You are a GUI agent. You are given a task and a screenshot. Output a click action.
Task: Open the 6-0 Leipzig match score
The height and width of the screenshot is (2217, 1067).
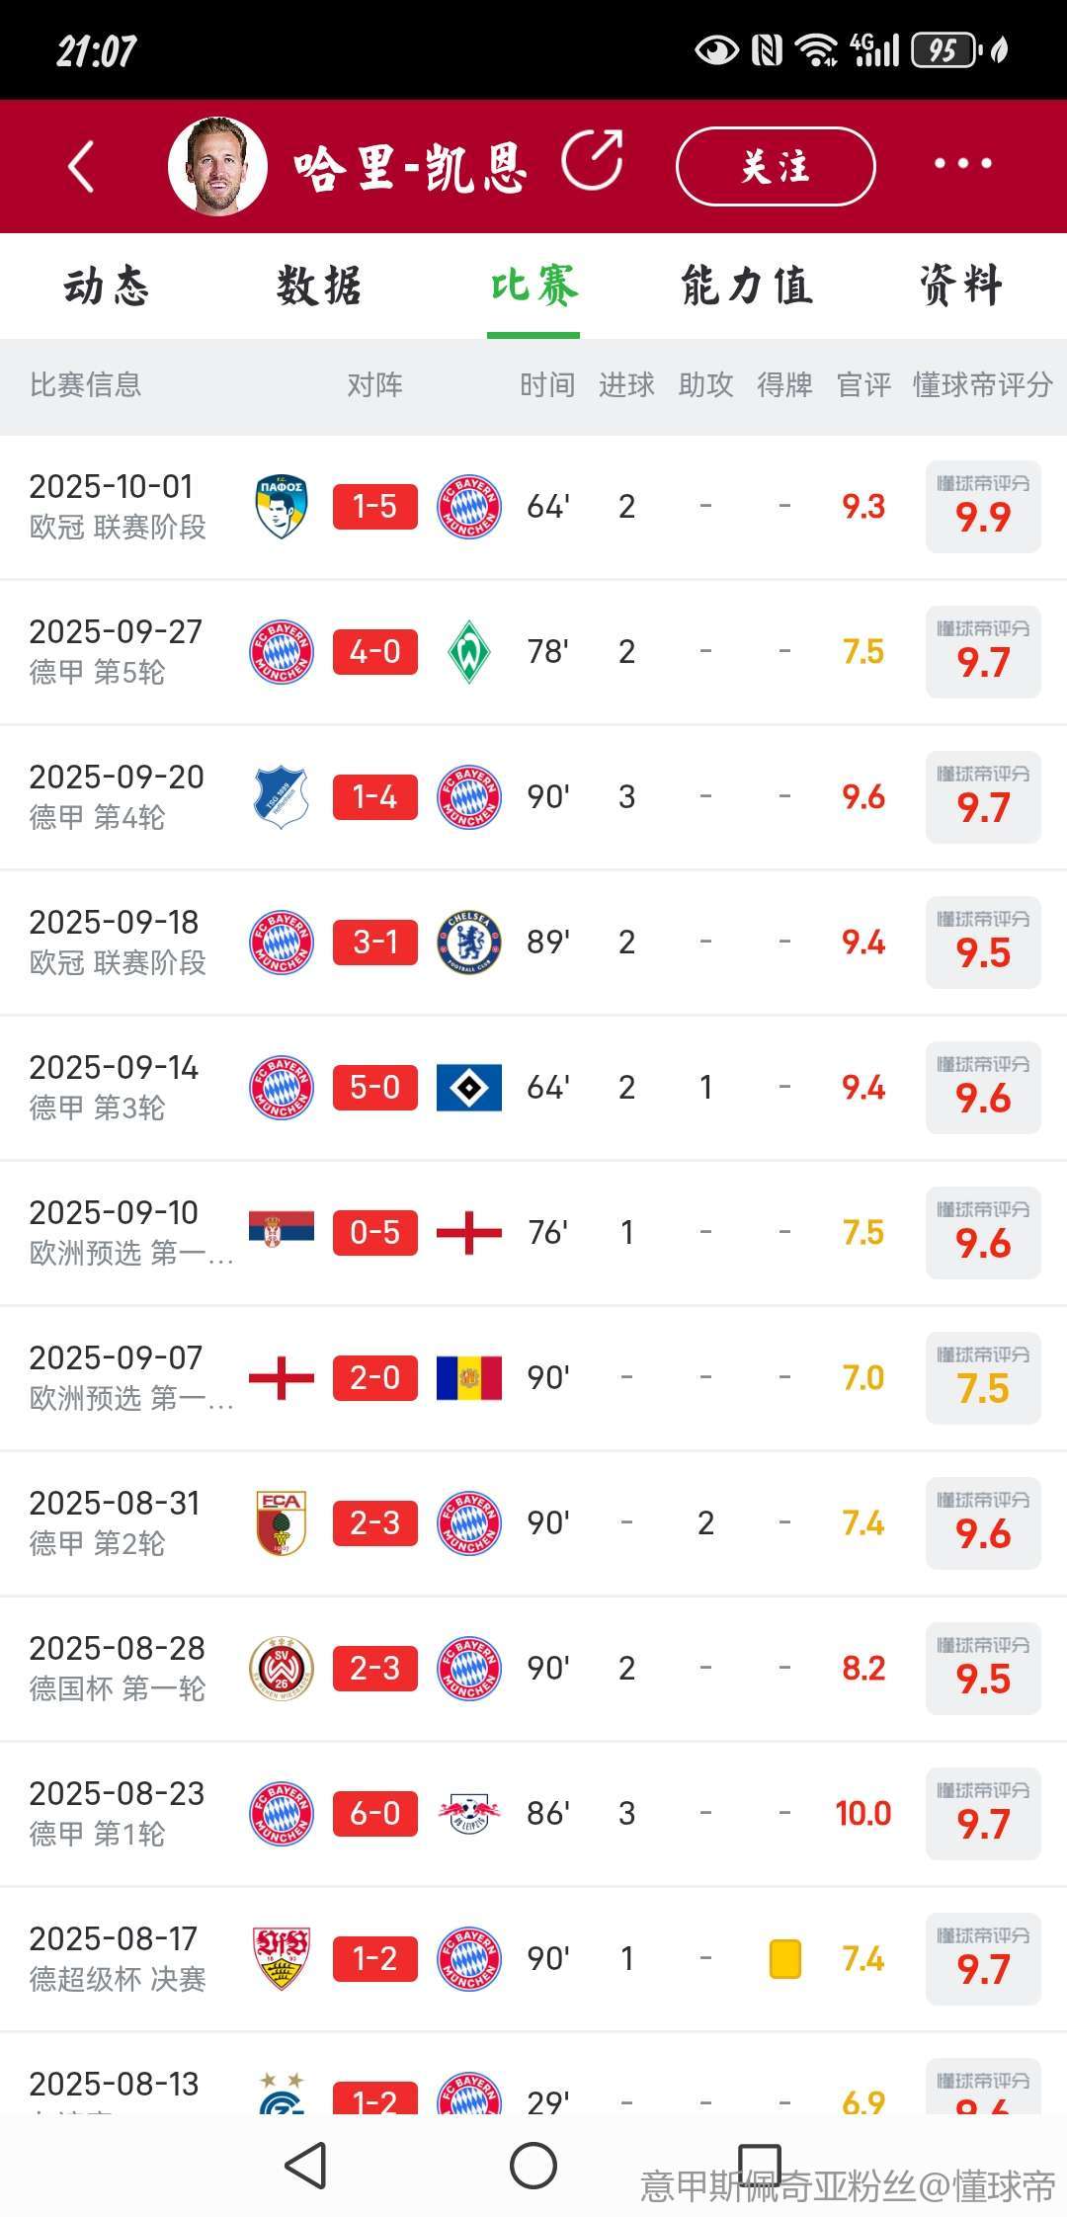[x=375, y=1814]
